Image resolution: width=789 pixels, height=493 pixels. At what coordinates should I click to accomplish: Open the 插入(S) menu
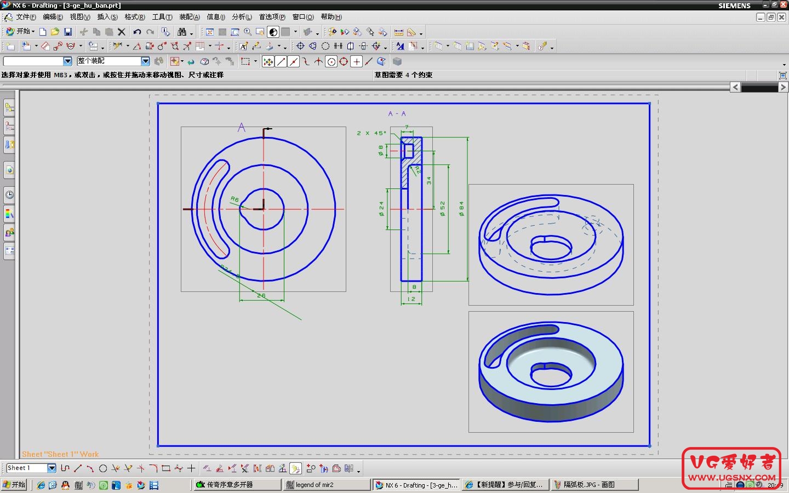[x=107, y=17]
